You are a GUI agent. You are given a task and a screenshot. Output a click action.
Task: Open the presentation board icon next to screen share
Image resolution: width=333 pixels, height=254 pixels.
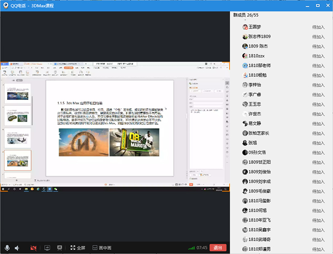(59, 248)
